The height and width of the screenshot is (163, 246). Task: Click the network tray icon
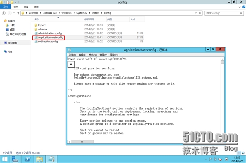[215, 159]
